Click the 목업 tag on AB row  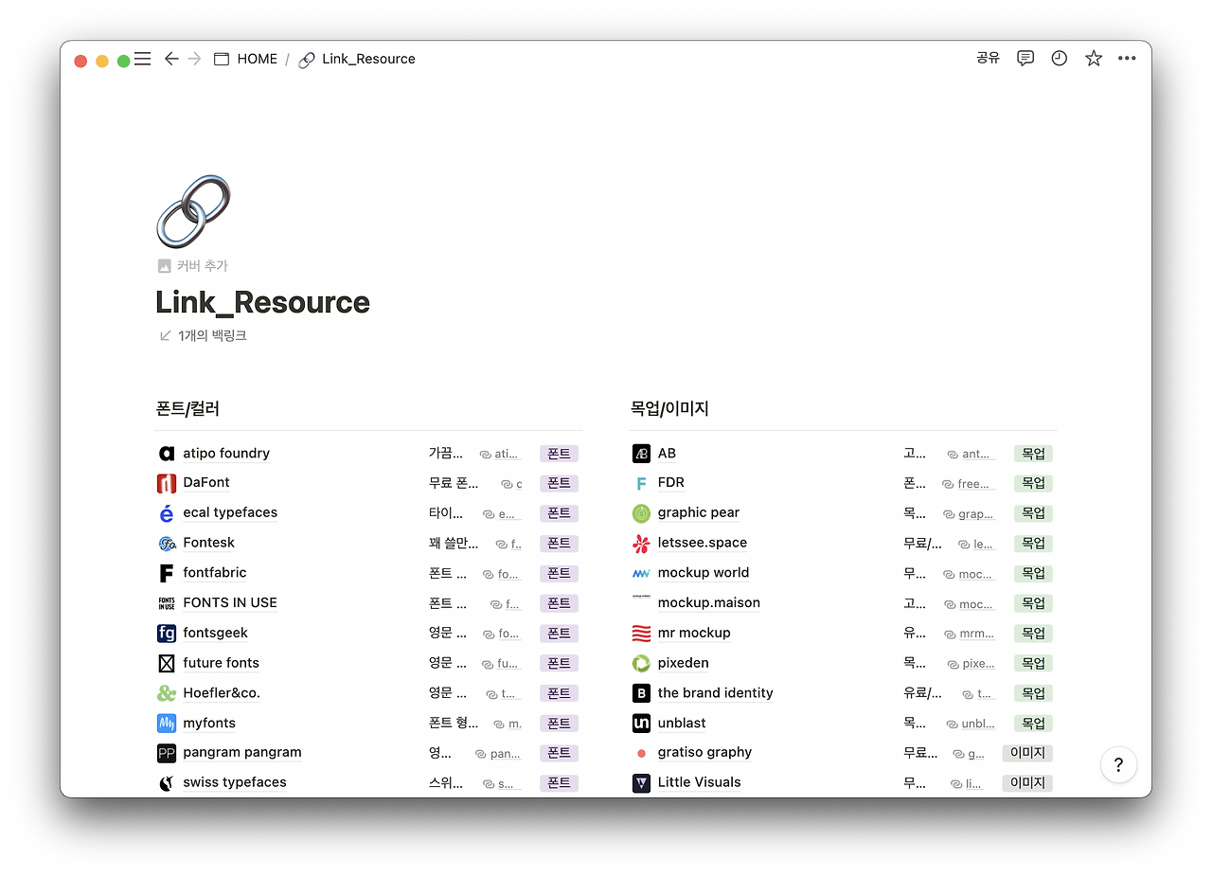(x=1033, y=454)
